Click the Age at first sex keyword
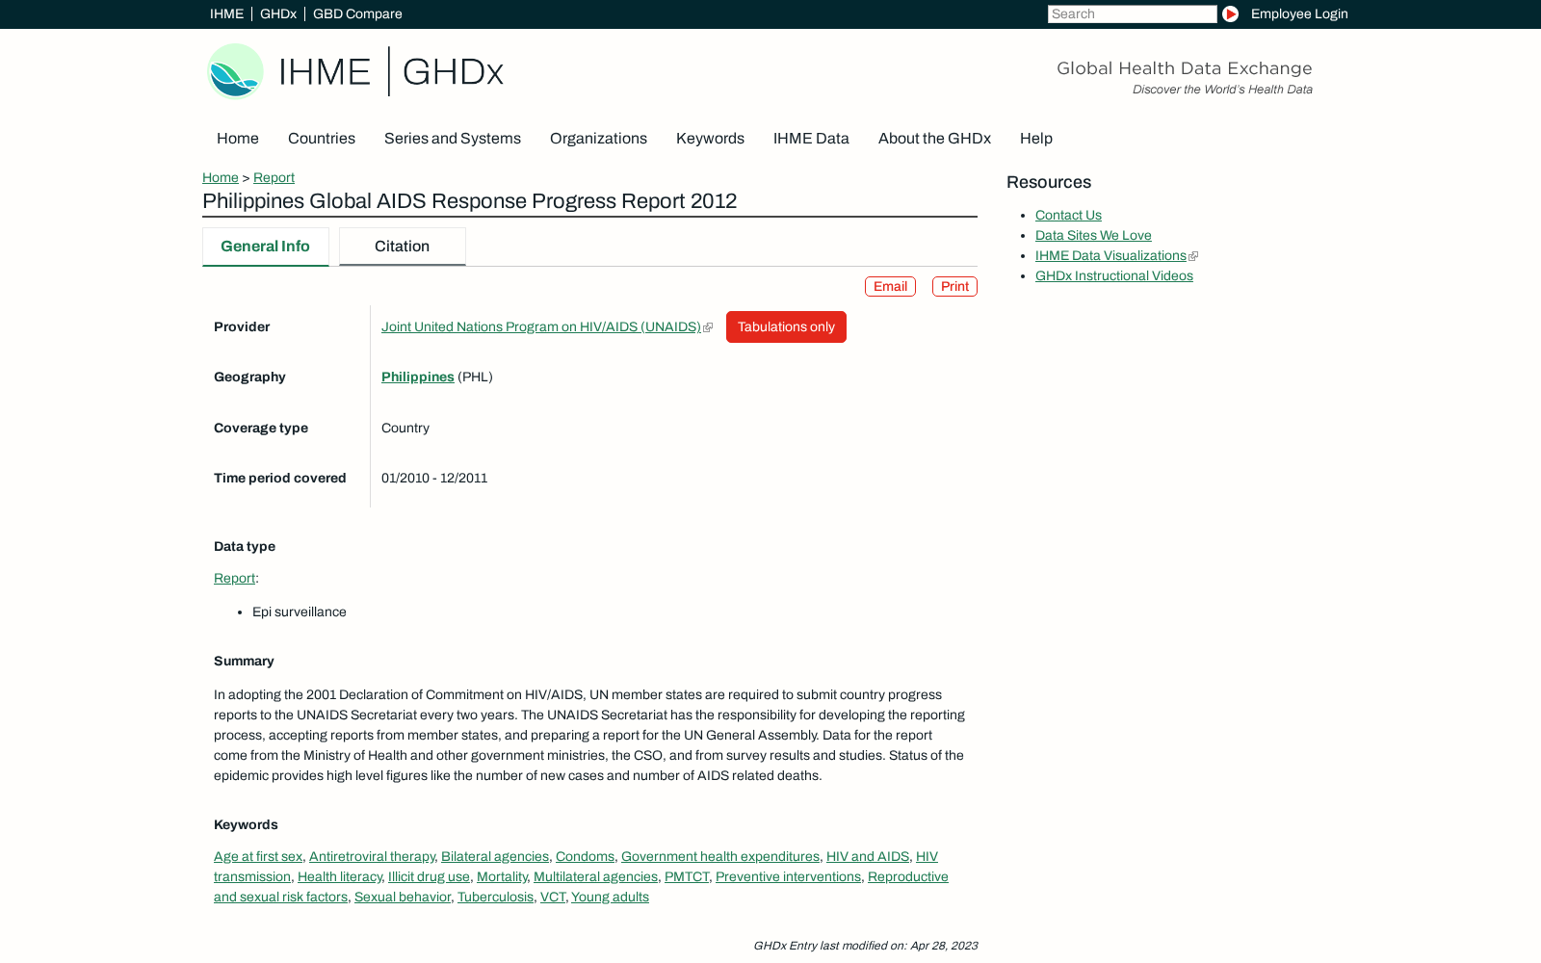 (258, 857)
